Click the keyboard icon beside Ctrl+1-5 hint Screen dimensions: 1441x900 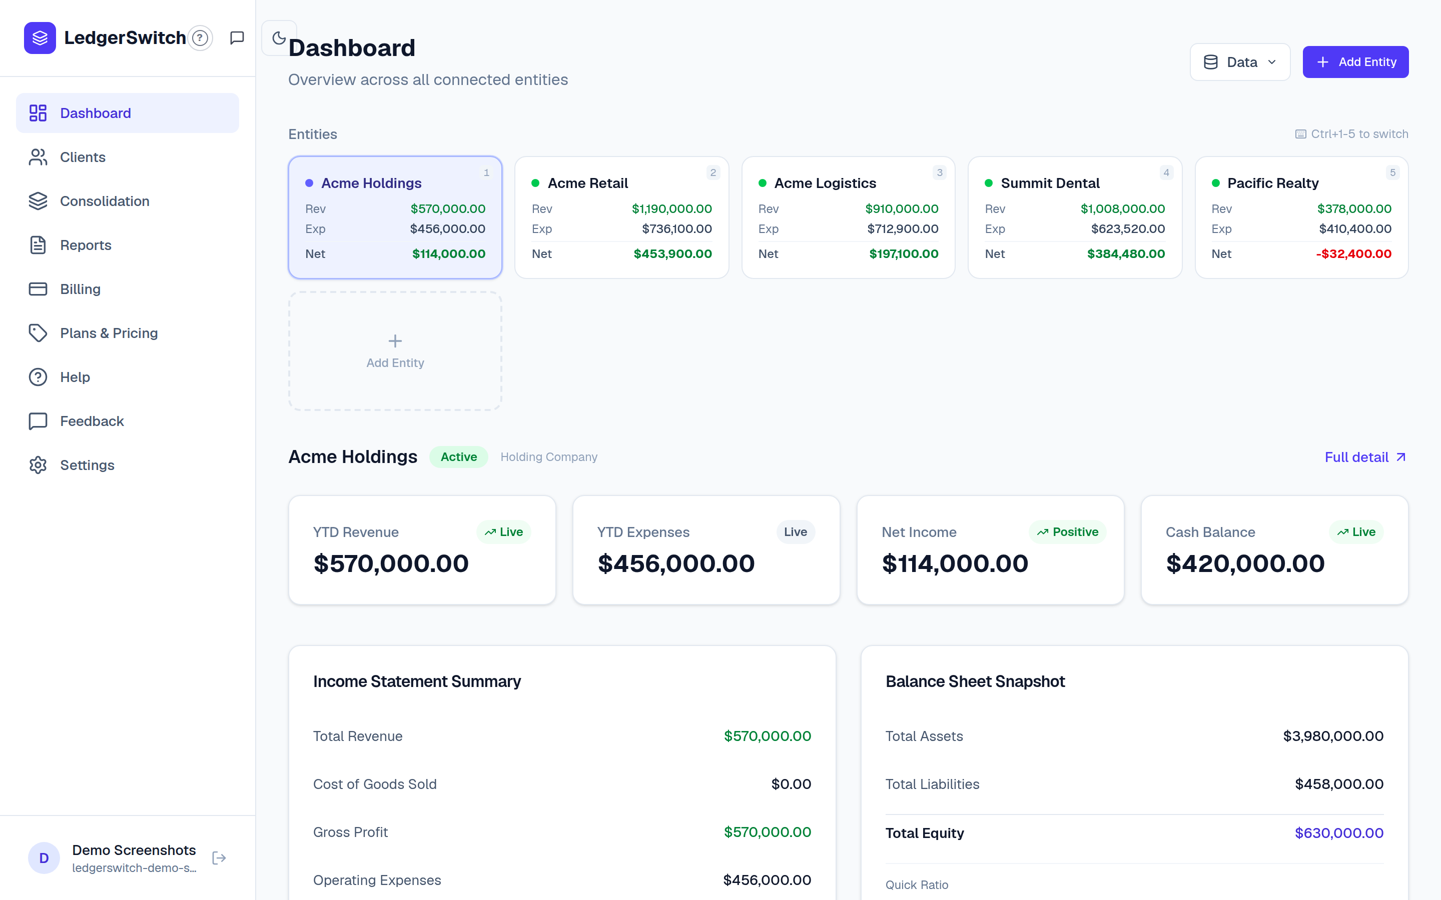tap(1300, 134)
